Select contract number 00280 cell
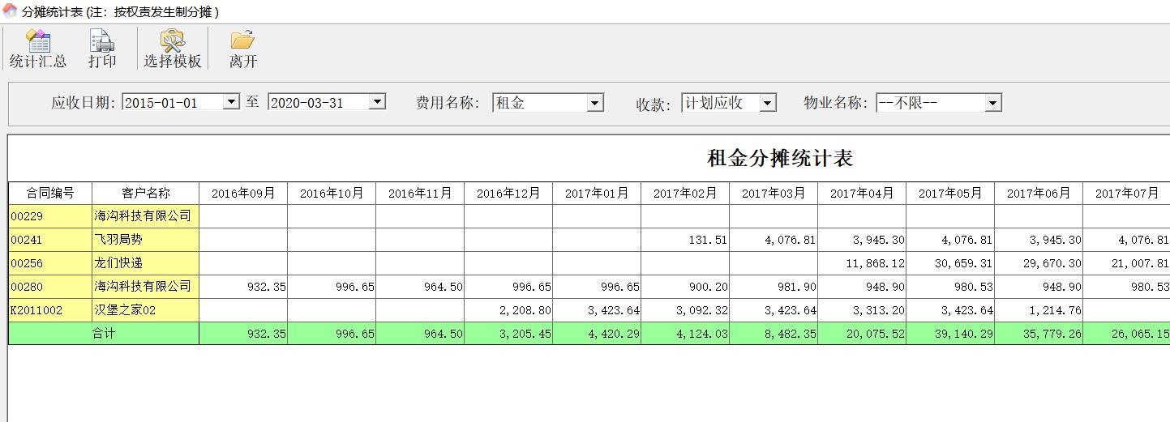This screenshot has width=1170, height=422. 50,287
